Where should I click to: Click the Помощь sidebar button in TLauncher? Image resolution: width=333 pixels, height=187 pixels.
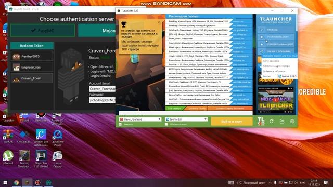276,30
